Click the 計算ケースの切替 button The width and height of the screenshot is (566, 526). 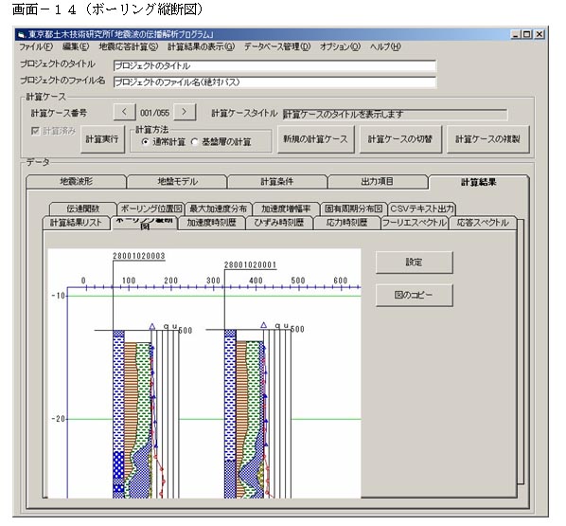pos(400,139)
